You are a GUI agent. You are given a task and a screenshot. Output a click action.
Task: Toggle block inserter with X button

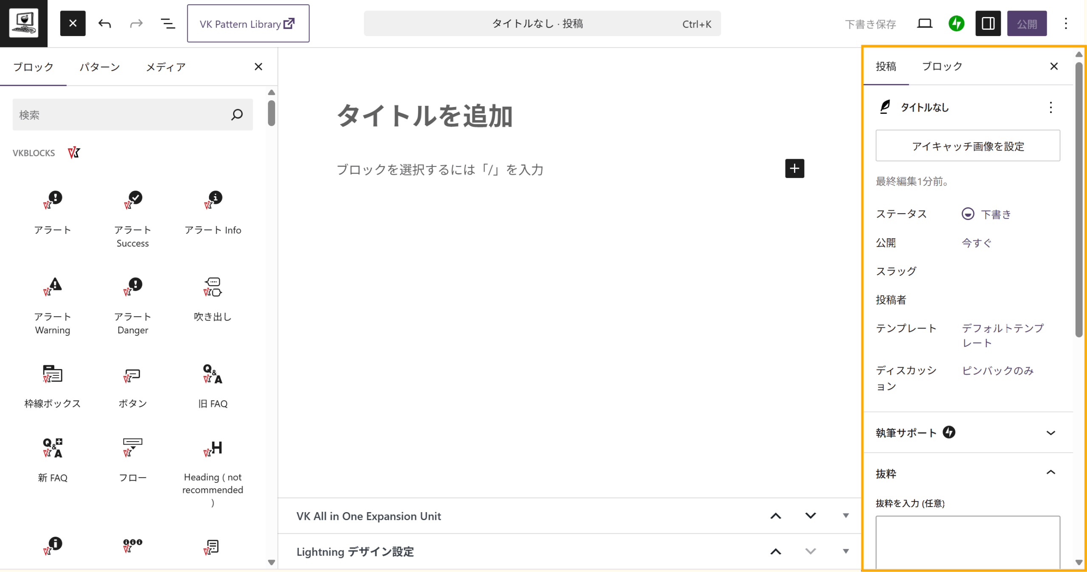(x=73, y=24)
